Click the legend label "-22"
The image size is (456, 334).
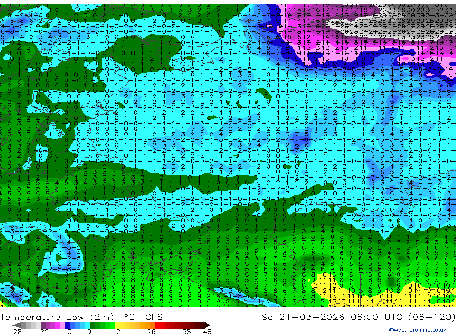41,331
